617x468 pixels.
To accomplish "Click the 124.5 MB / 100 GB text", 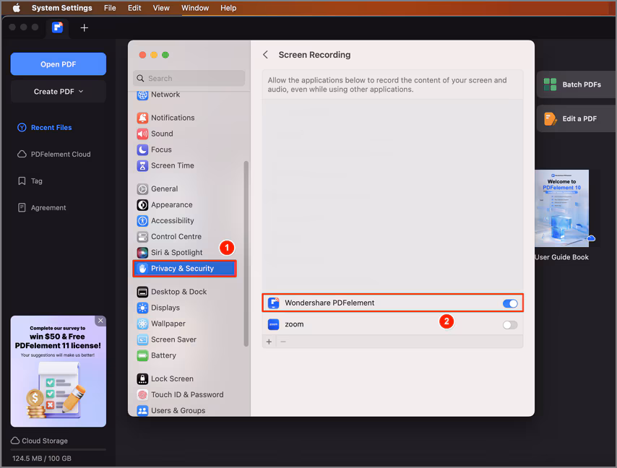I will click(42, 459).
